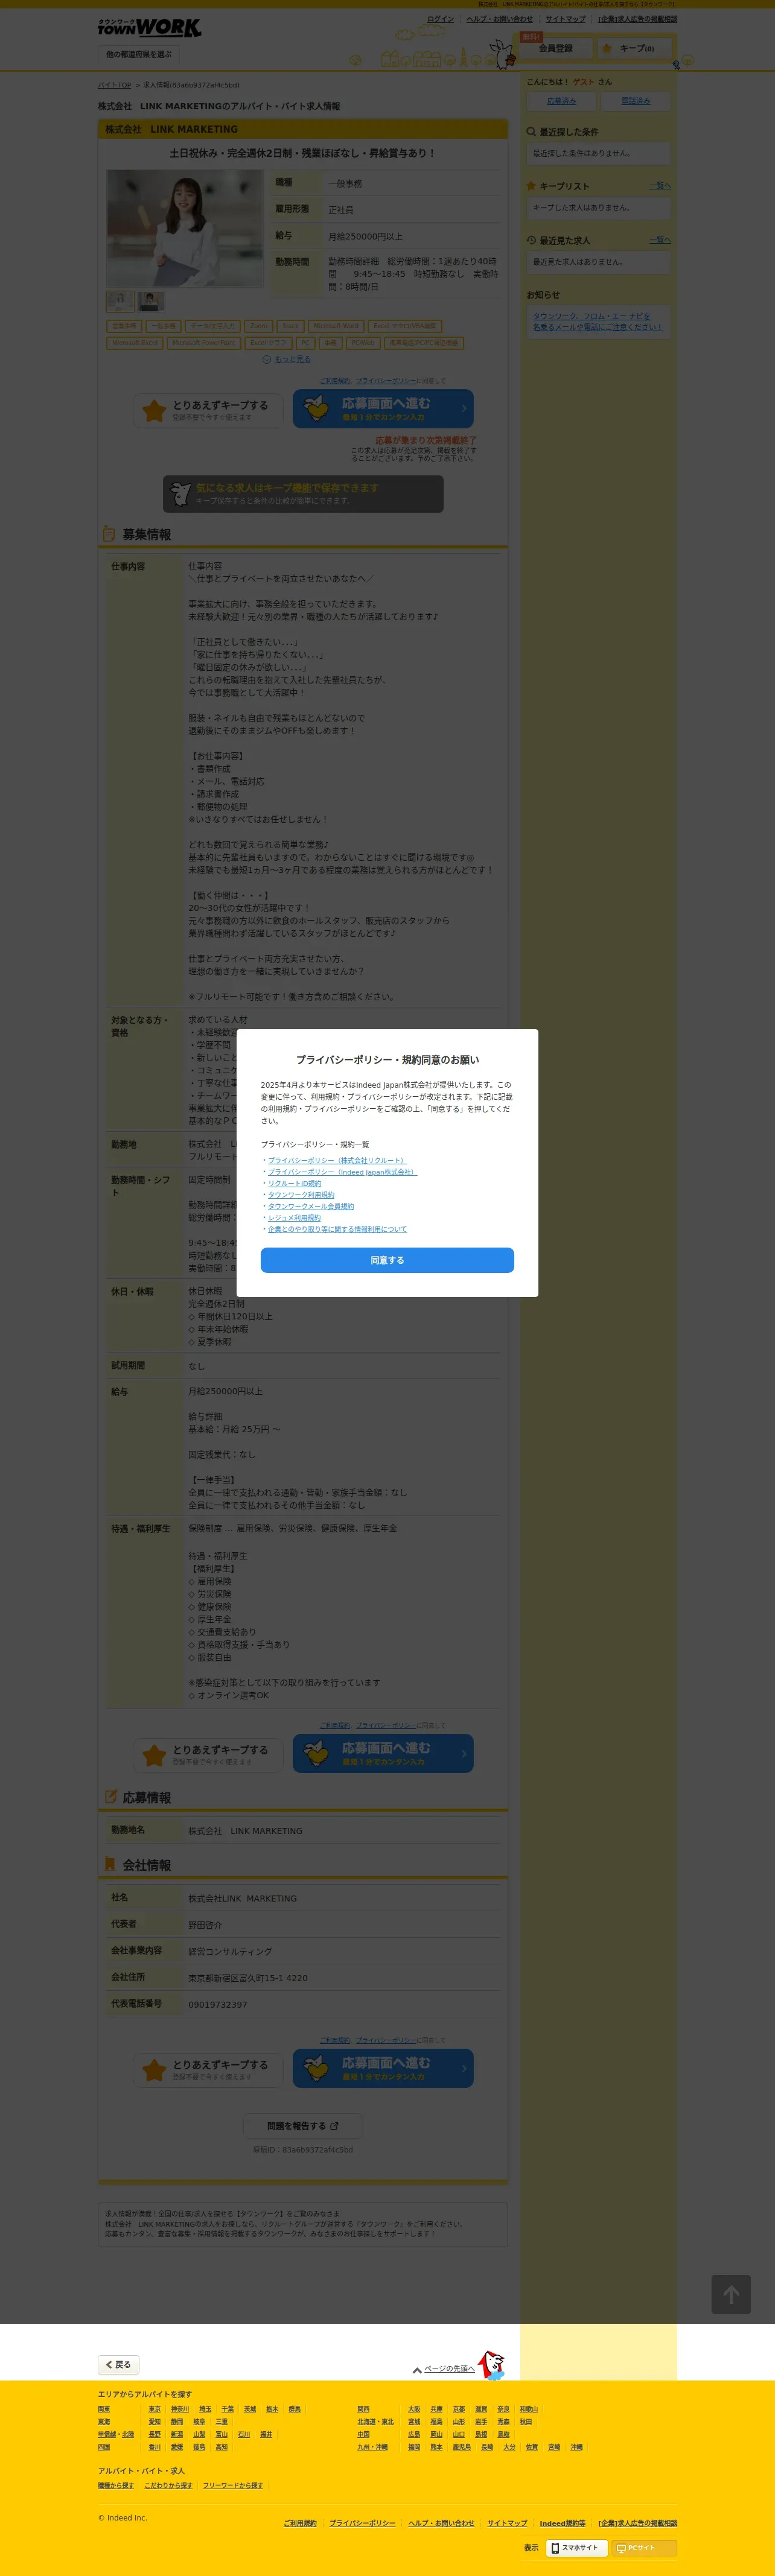
Task: Select 大阪 in the footer area list
Action: [414, 2409]
